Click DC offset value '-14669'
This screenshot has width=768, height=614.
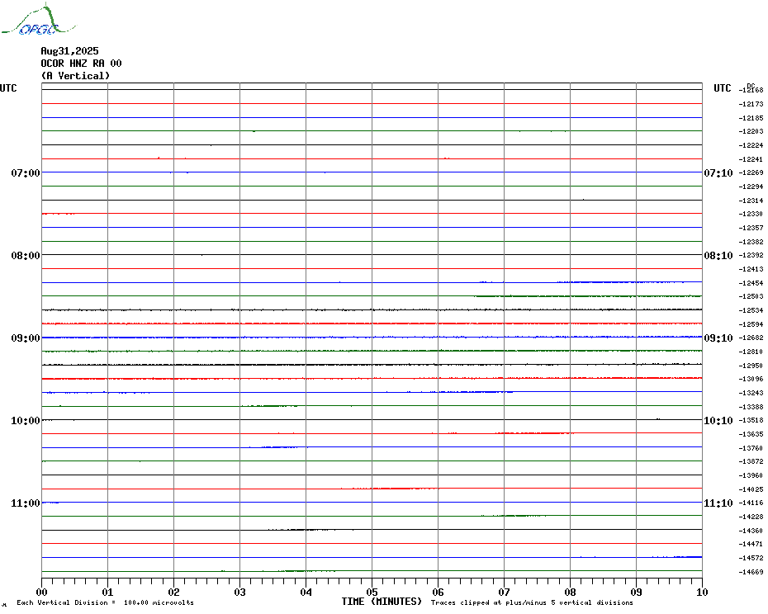point(751,572)
